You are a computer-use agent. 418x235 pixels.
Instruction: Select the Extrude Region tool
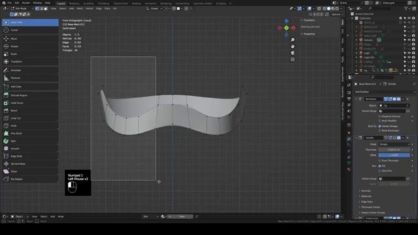point(30,95)
